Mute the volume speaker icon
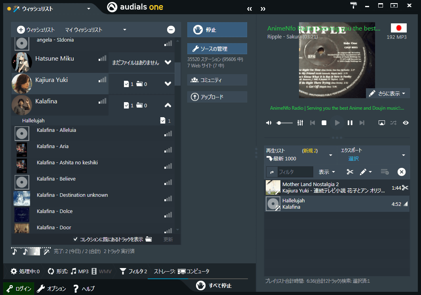The image size is (421, 295). pyautogui.click(x=269, y=123)
